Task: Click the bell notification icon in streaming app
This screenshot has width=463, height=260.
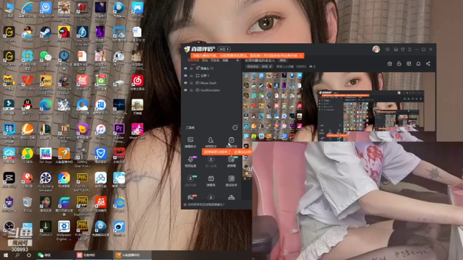Action: (x=418, y=64)
